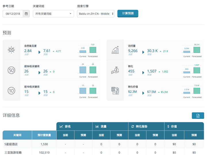Image resolution: width=207 pixels, height=155 pixels.
Task: Click the bar chart icon beside 流量
Action: [x=97, y=127]
